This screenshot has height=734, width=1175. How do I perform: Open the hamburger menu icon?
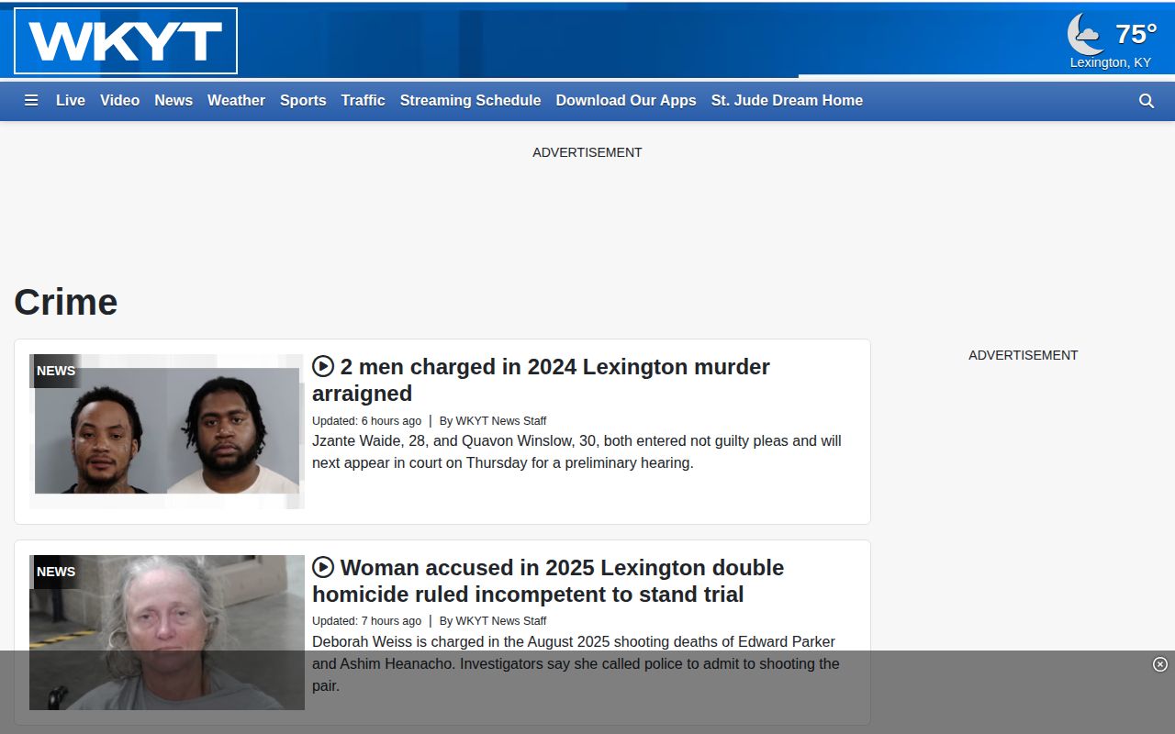pos(31,101)
